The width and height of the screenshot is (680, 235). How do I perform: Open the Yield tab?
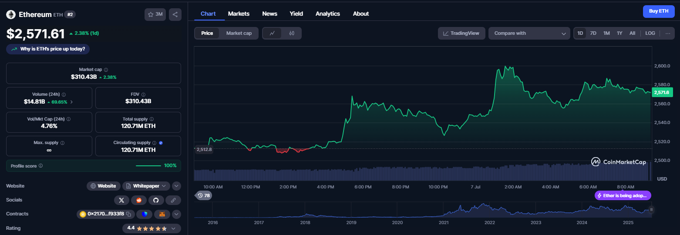tap(296, 13)
